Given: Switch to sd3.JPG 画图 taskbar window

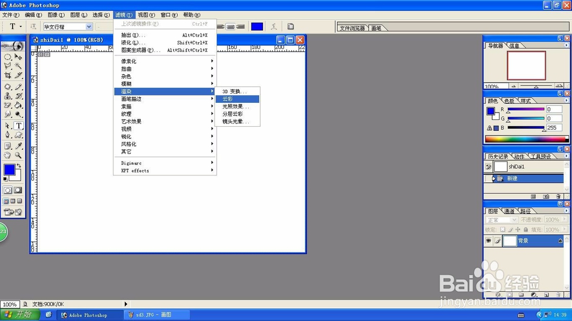Looking at the screenshot, I should click(157, 315).
